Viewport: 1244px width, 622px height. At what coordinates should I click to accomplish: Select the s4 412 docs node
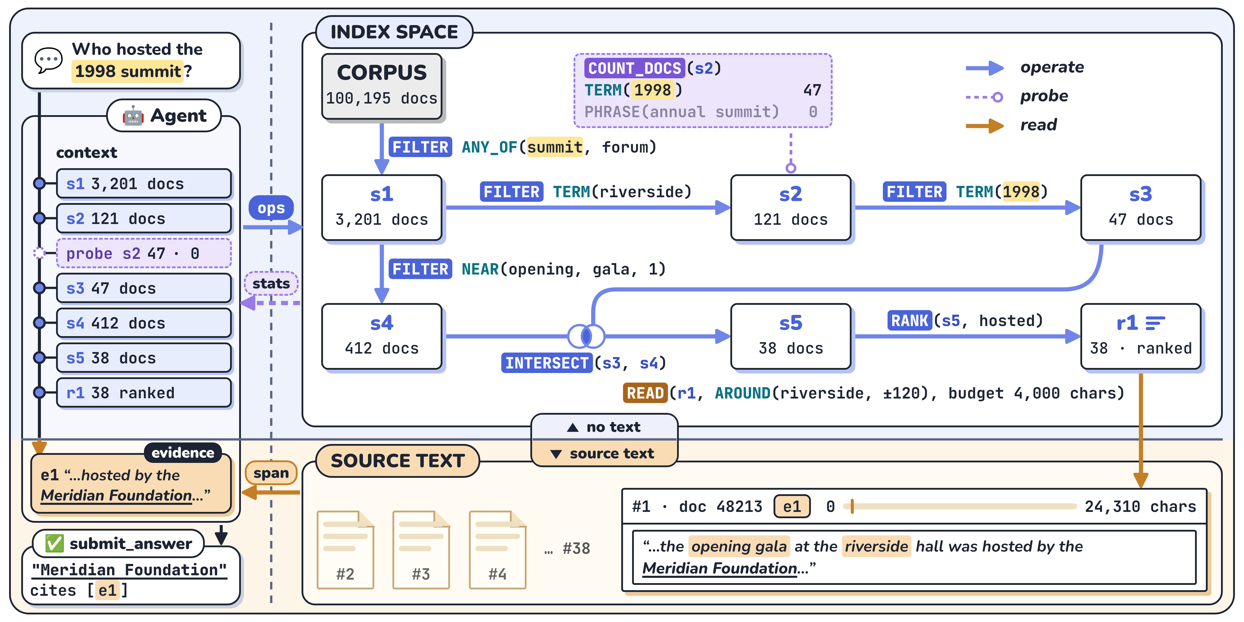(382, 337)
